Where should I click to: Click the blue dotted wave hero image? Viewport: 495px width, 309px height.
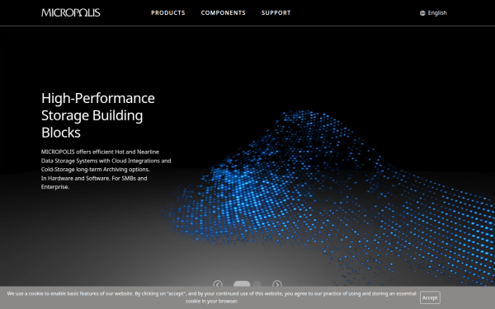pos(328,199)
